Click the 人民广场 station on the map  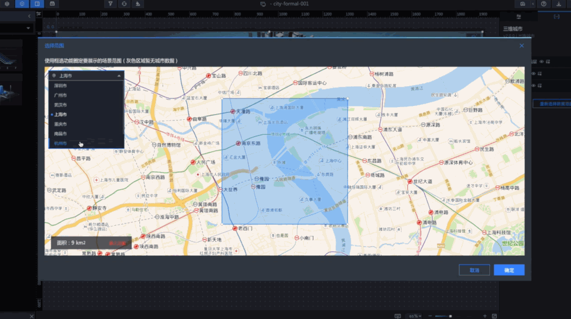point(203,162)
